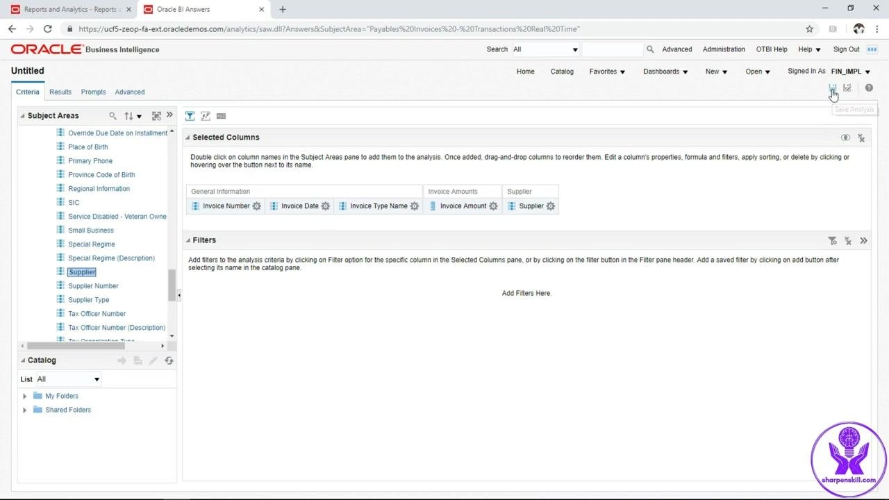Open the Favorites menu

click(x=607, y=72)
